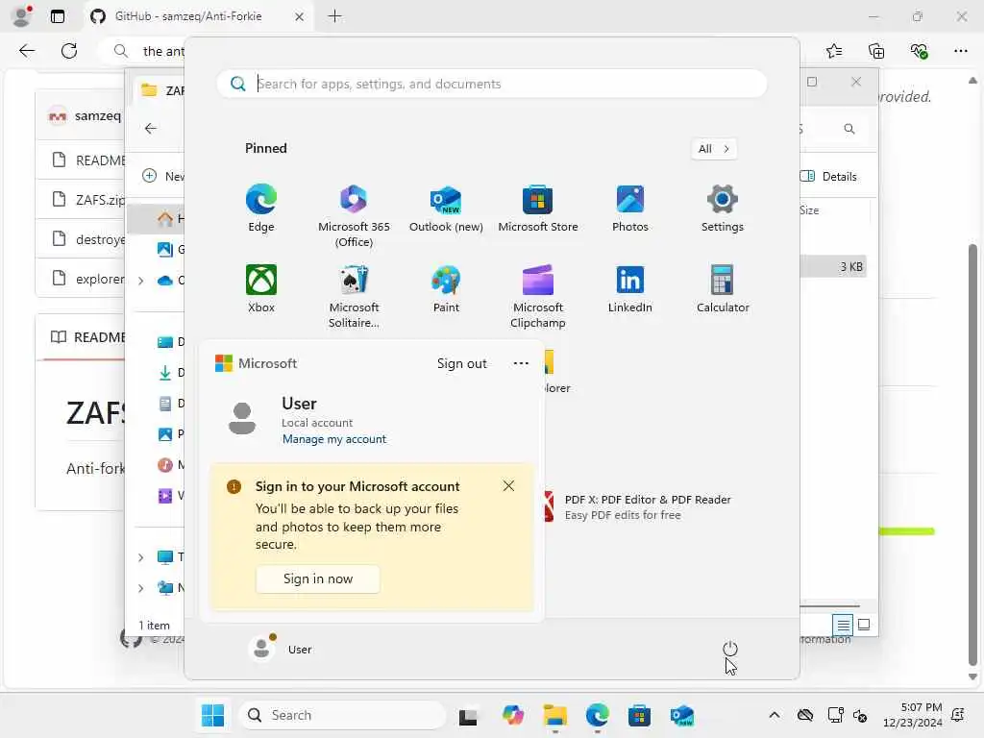Close the File Explorer window
The width and height of the screenshot is (984, 738).
point(856,82)
